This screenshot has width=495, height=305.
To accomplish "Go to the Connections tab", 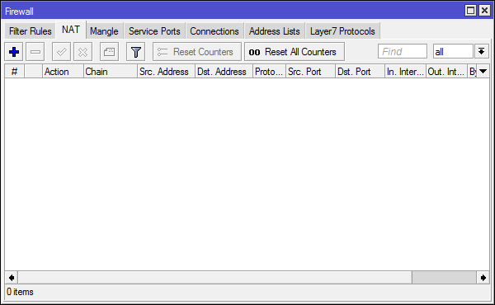I will [214, 31].
